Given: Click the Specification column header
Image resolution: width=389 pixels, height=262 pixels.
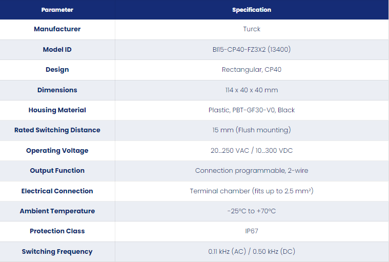Looking at the screenshot, I should point(252,10).
